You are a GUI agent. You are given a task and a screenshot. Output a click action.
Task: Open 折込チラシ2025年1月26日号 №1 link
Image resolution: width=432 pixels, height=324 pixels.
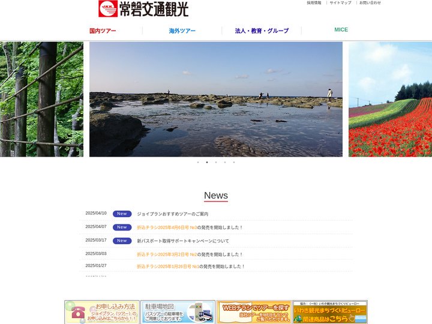(x=168, y=266)
